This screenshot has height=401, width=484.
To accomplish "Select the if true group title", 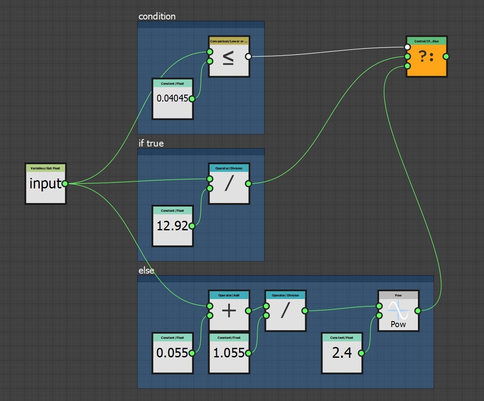I will click(150, 143).
